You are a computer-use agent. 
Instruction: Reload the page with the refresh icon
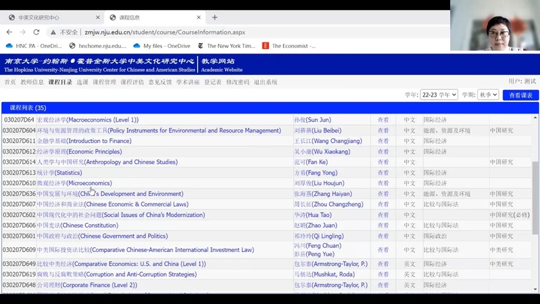pyautogui.click(x=36, y=32)
